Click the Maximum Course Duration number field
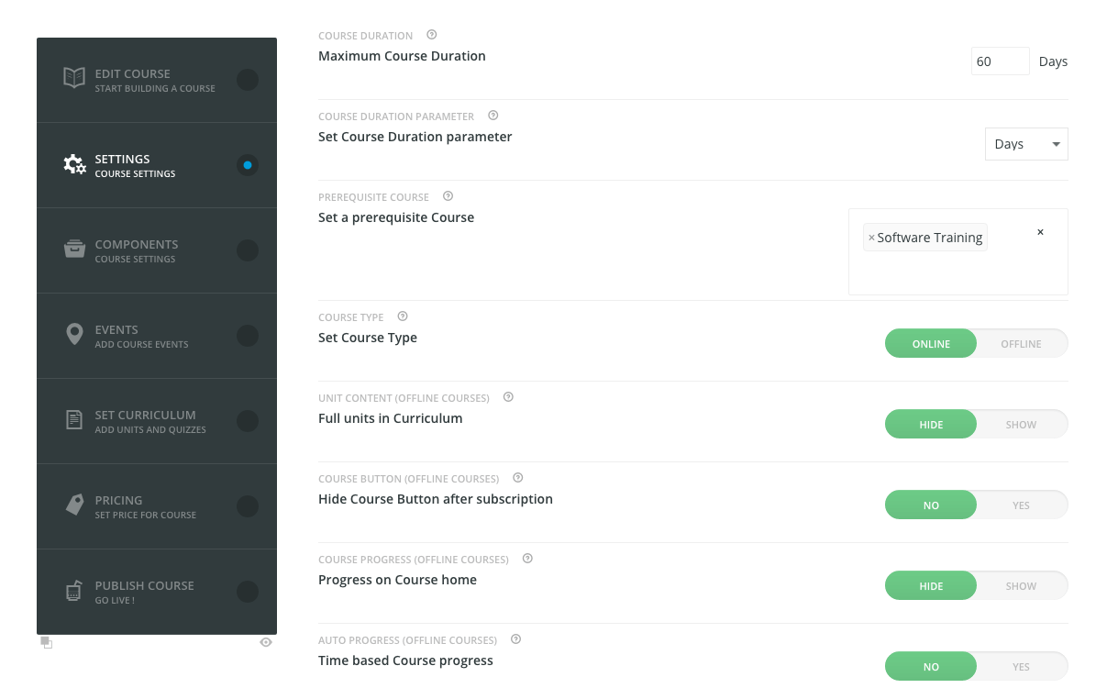Viewport: 1118px width, 688px height. tap(999, 61)
